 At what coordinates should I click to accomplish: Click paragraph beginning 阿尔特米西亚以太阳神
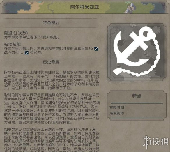[52, 80]
